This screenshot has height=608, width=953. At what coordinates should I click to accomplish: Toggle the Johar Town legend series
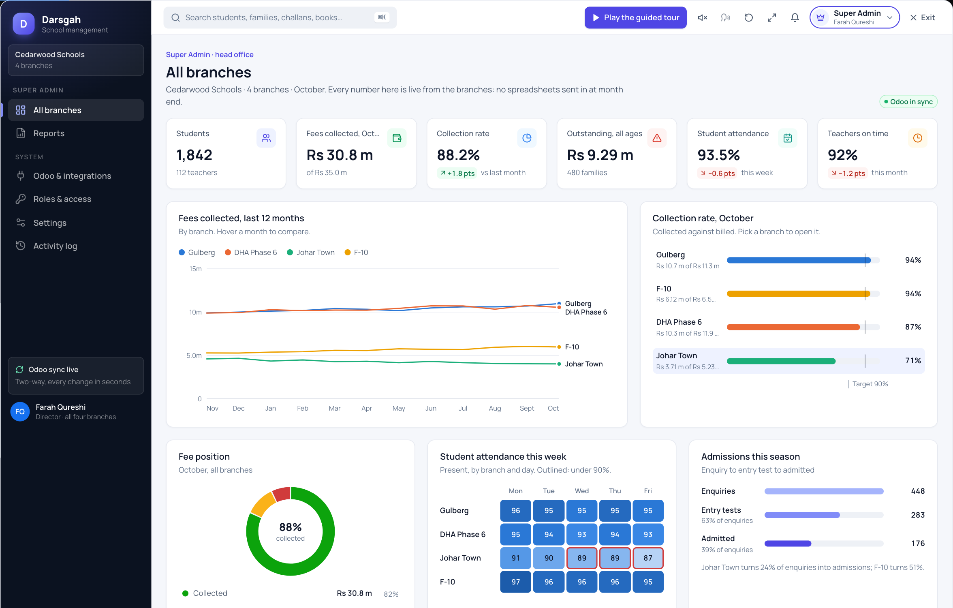[x=311, y=253]
